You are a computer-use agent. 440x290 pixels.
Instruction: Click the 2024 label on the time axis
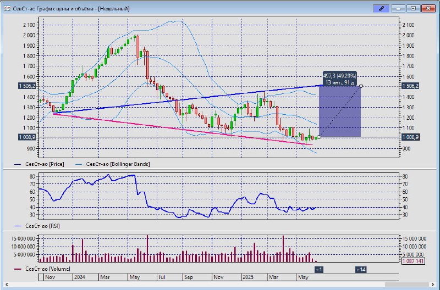(79, 277)
